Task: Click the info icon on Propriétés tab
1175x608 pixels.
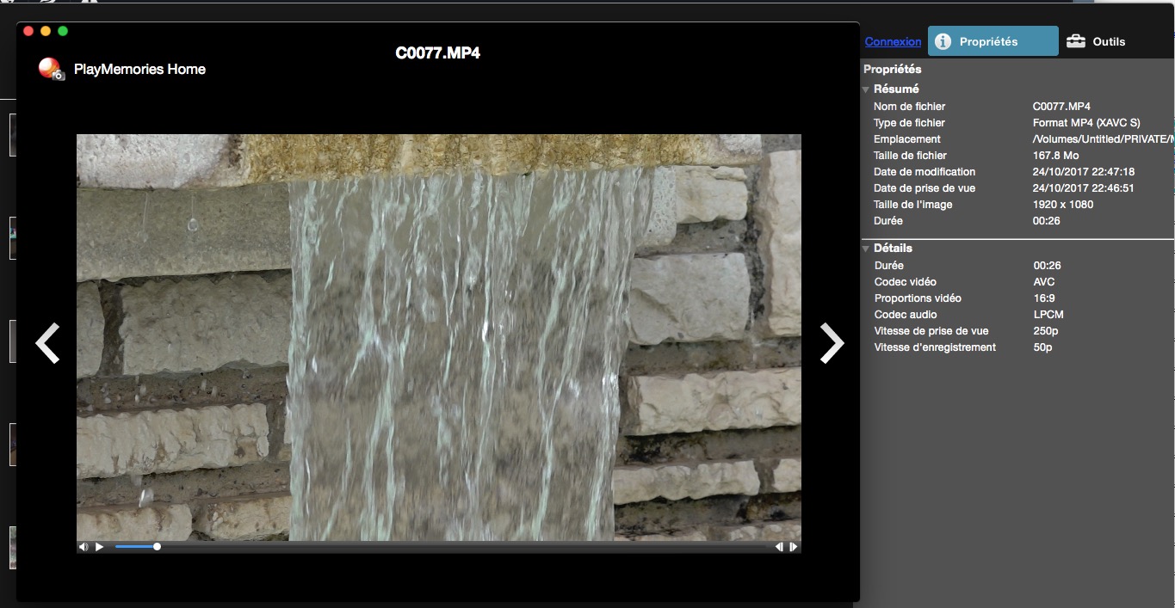Action: pos(943,41)
